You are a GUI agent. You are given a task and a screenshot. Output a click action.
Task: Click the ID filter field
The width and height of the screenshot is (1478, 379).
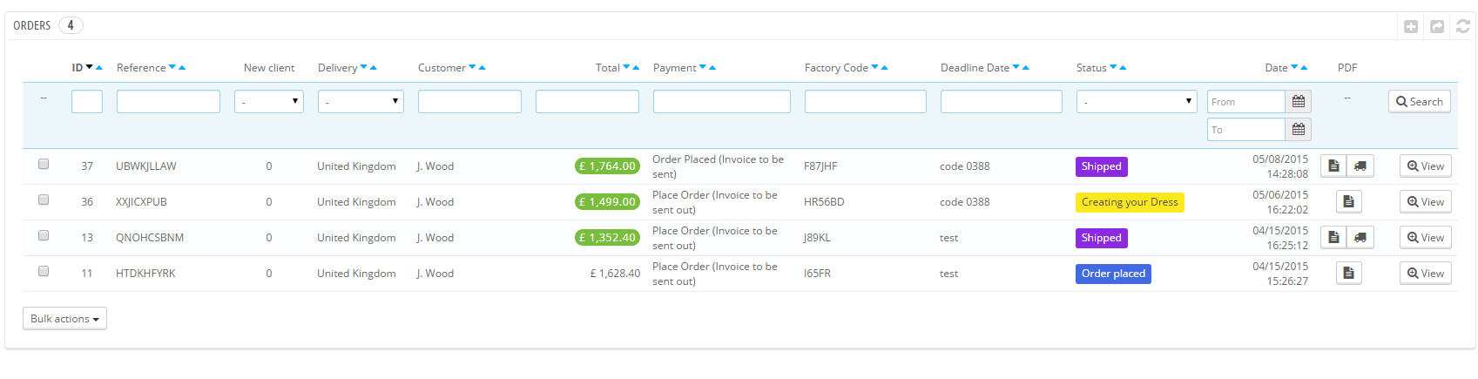coord(87,102)
